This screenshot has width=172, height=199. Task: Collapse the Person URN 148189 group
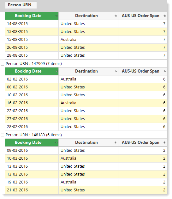tap(3, 135)
